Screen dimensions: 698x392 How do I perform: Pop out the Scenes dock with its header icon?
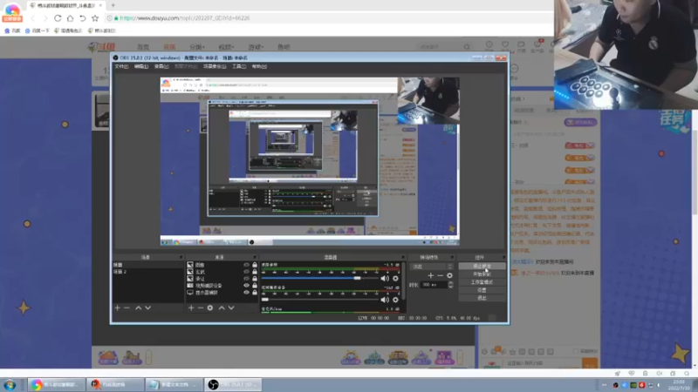coord(181,257)
